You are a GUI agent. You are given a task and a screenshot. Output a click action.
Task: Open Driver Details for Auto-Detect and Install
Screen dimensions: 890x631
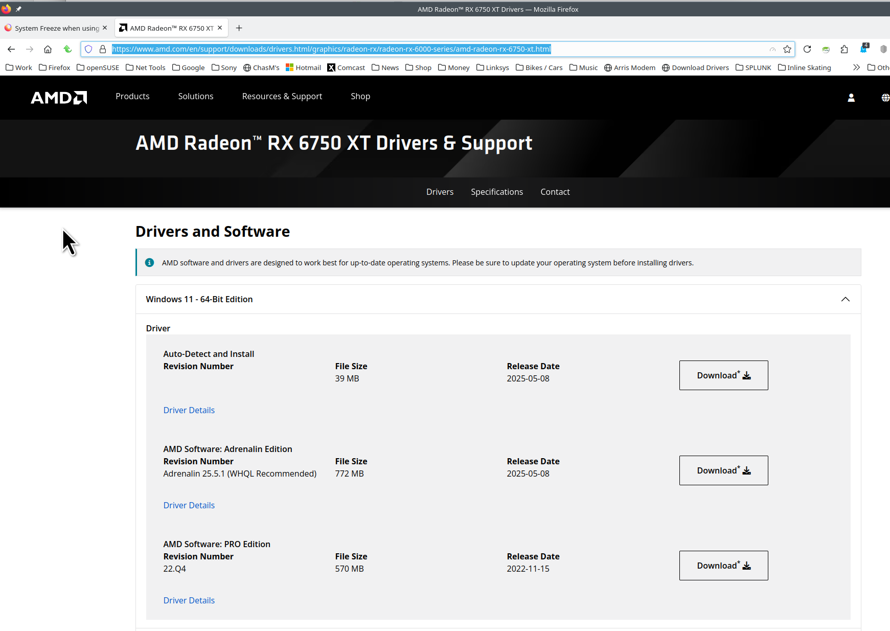click(x=189, y=410)
